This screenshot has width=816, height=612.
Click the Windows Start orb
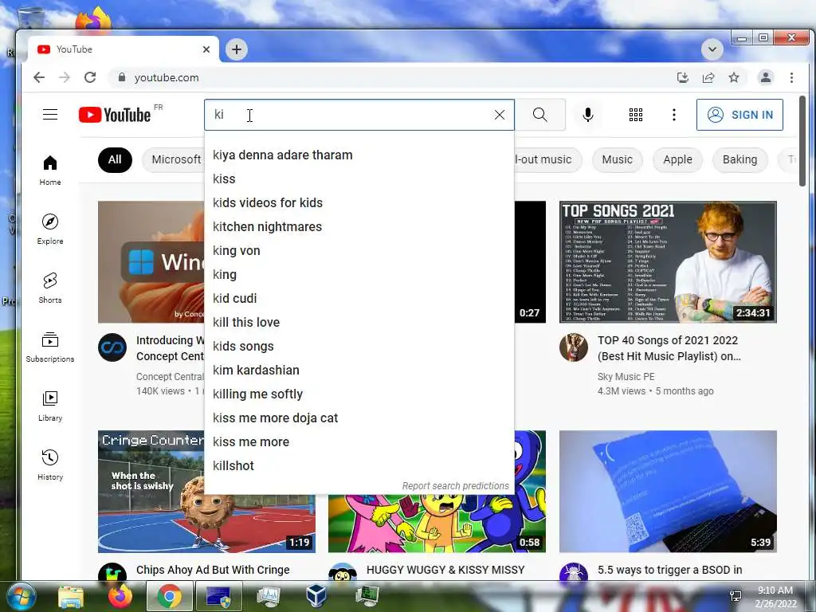20,596
